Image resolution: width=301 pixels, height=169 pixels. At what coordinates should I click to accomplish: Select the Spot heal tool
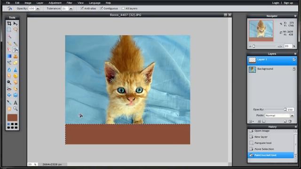point(16,89)
